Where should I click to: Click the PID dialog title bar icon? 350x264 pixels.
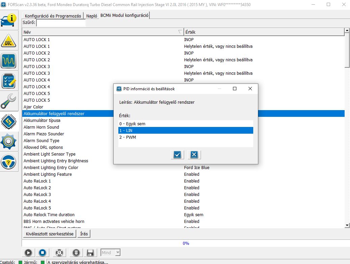(119, 89)
